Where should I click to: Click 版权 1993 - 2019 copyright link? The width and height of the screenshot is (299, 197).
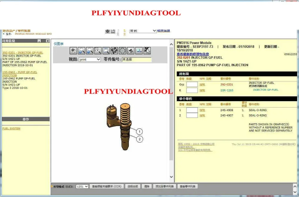point(196,144)
